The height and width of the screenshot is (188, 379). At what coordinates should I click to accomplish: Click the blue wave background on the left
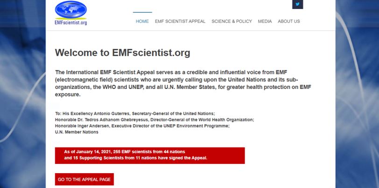coord(23,94)
